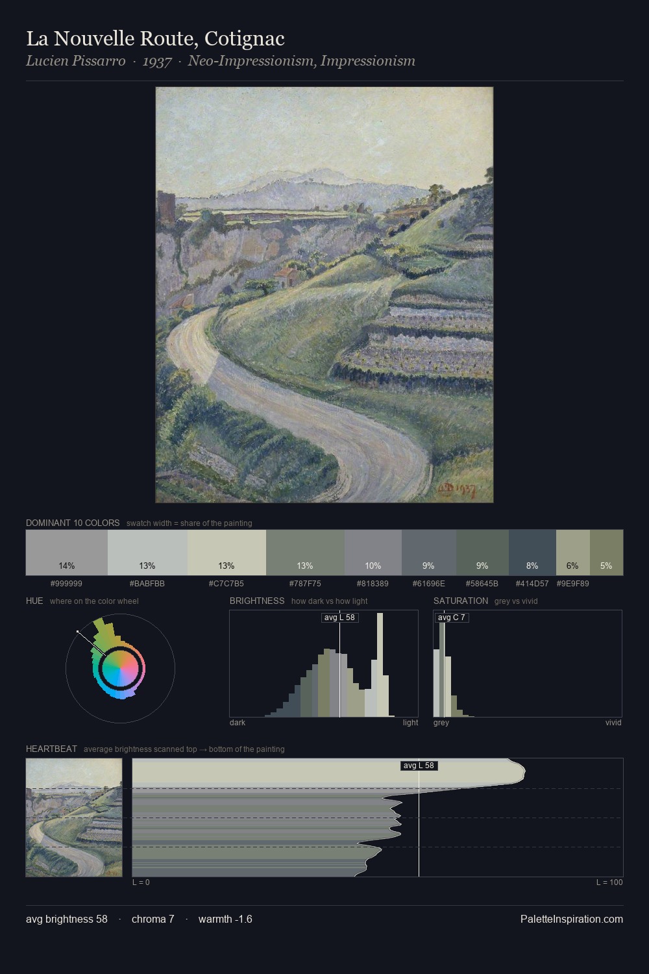Select the #414D57 dark blue swatch

[x=532, y=553]
